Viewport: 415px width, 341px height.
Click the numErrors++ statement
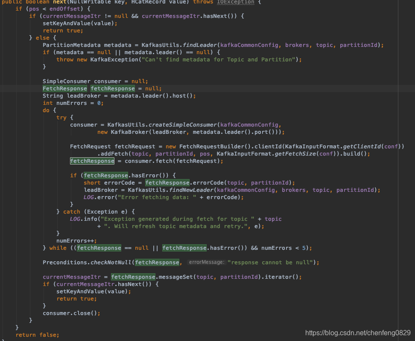pyautogui.click(x=76, y=241)
